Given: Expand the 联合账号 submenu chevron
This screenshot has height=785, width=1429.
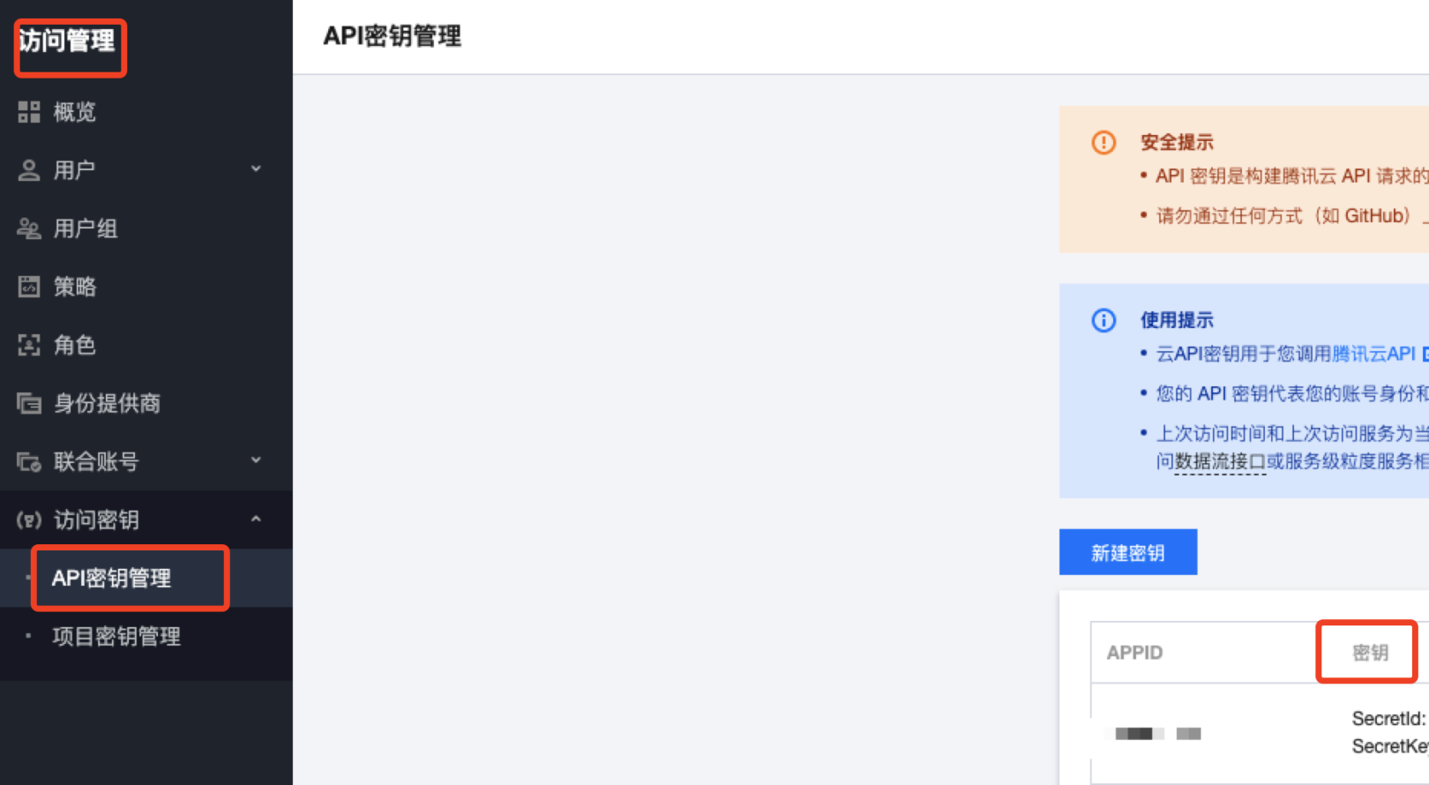Looking at the screenshot, I should [x=256, y=460].
